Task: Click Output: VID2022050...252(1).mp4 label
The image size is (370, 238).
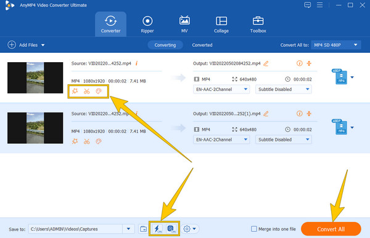Action: pyautogui.click(x=226, y=114)
